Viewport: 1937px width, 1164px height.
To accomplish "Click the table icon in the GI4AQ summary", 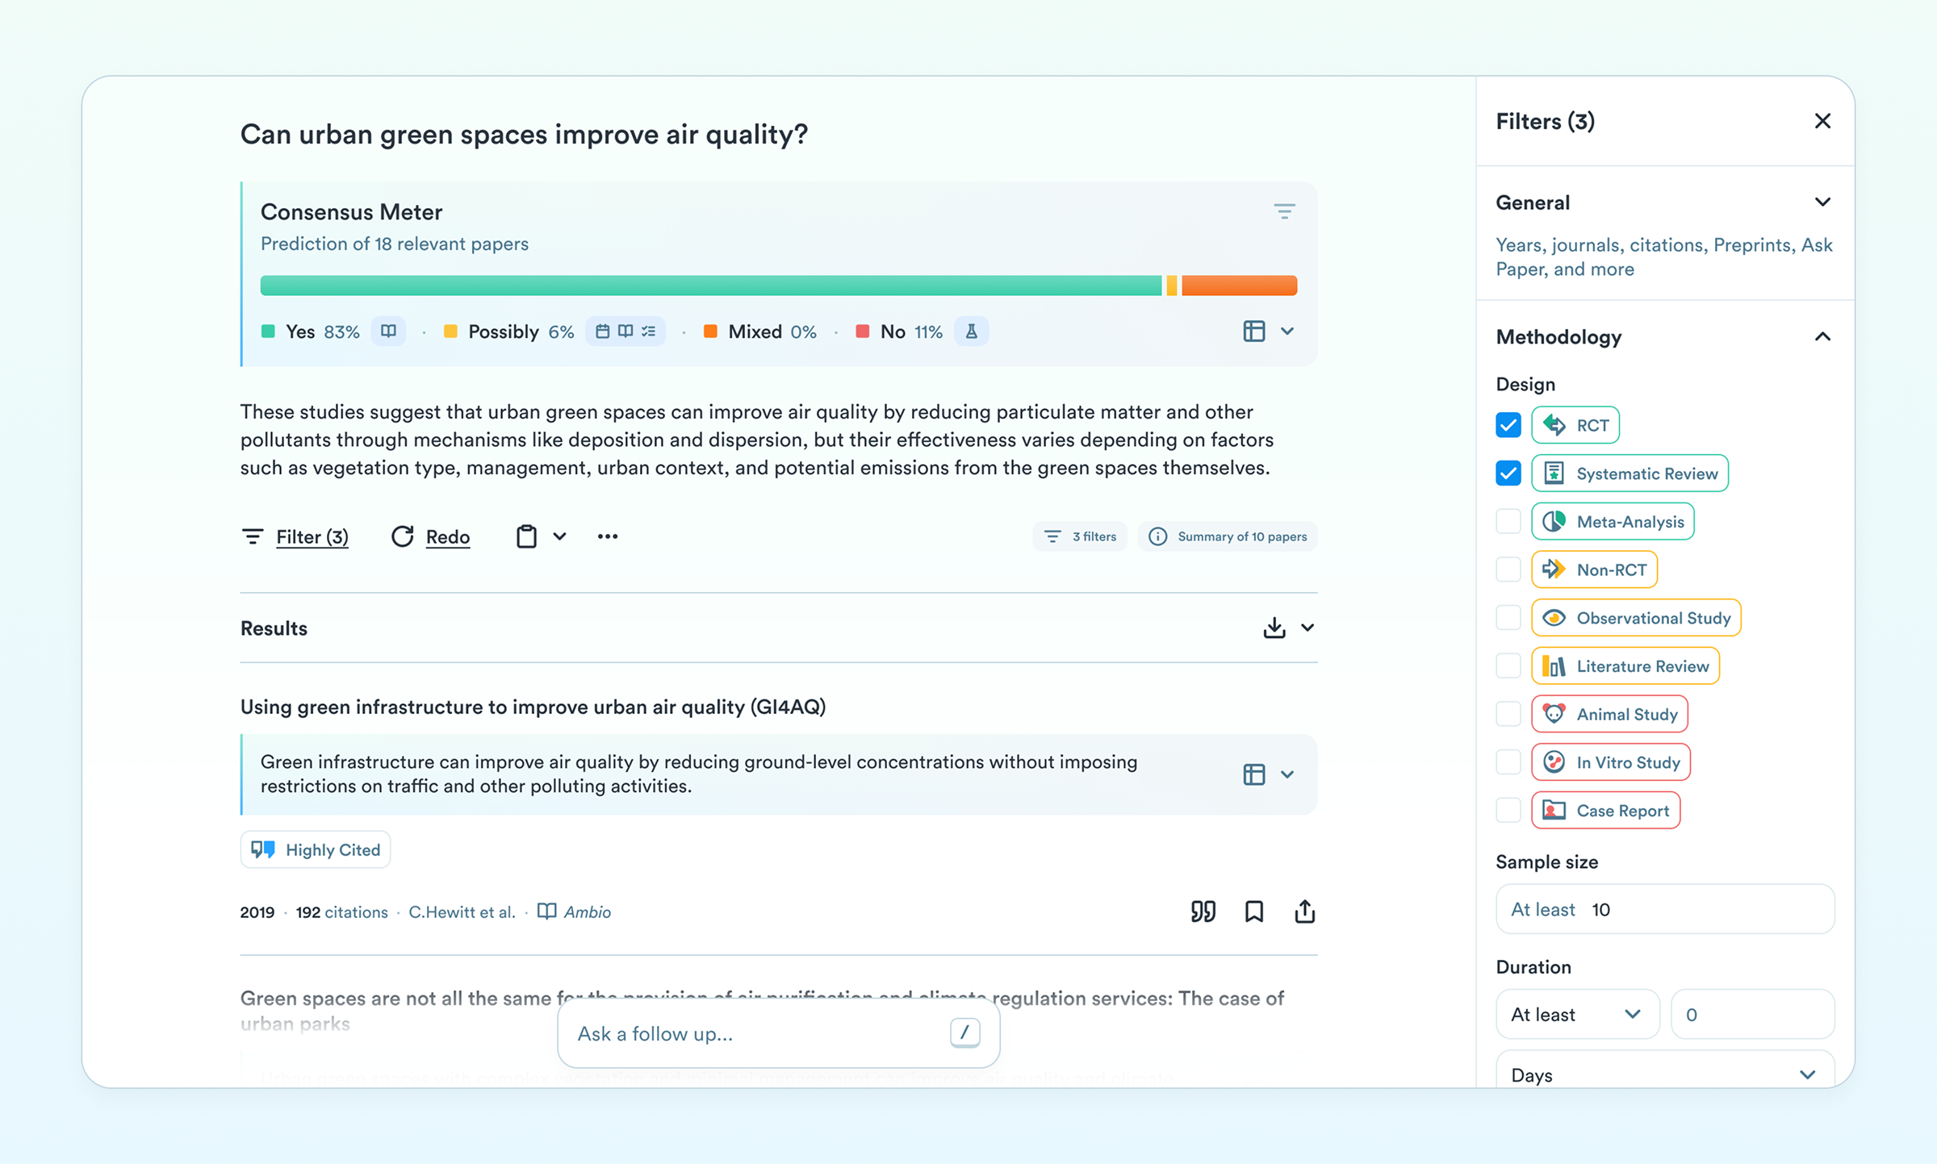I will coord(1253,774).
